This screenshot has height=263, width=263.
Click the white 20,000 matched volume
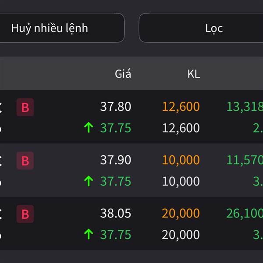pos(181,235)
